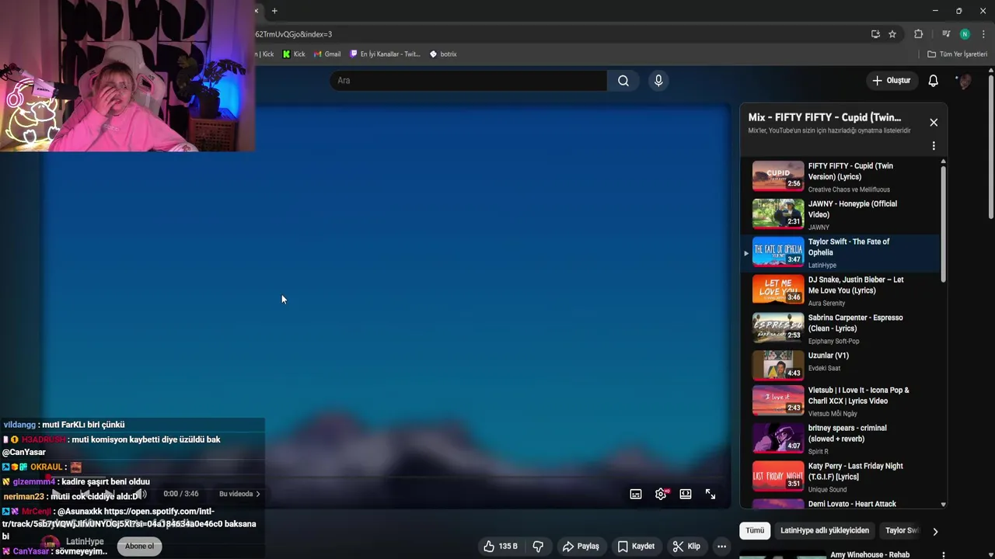This screenshot has width=995, height=559.
Task: Open Chrome extensions puzzle icon
Action: (919, 34)
